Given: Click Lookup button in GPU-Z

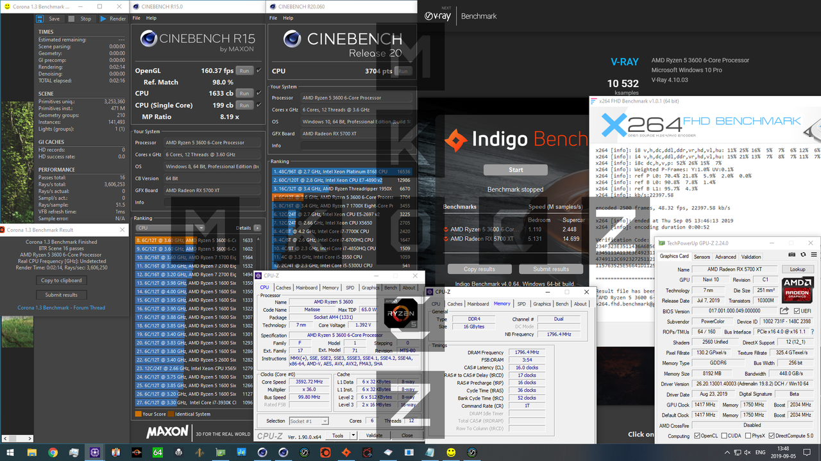Looking at the screenshot, I should point(797,270).
